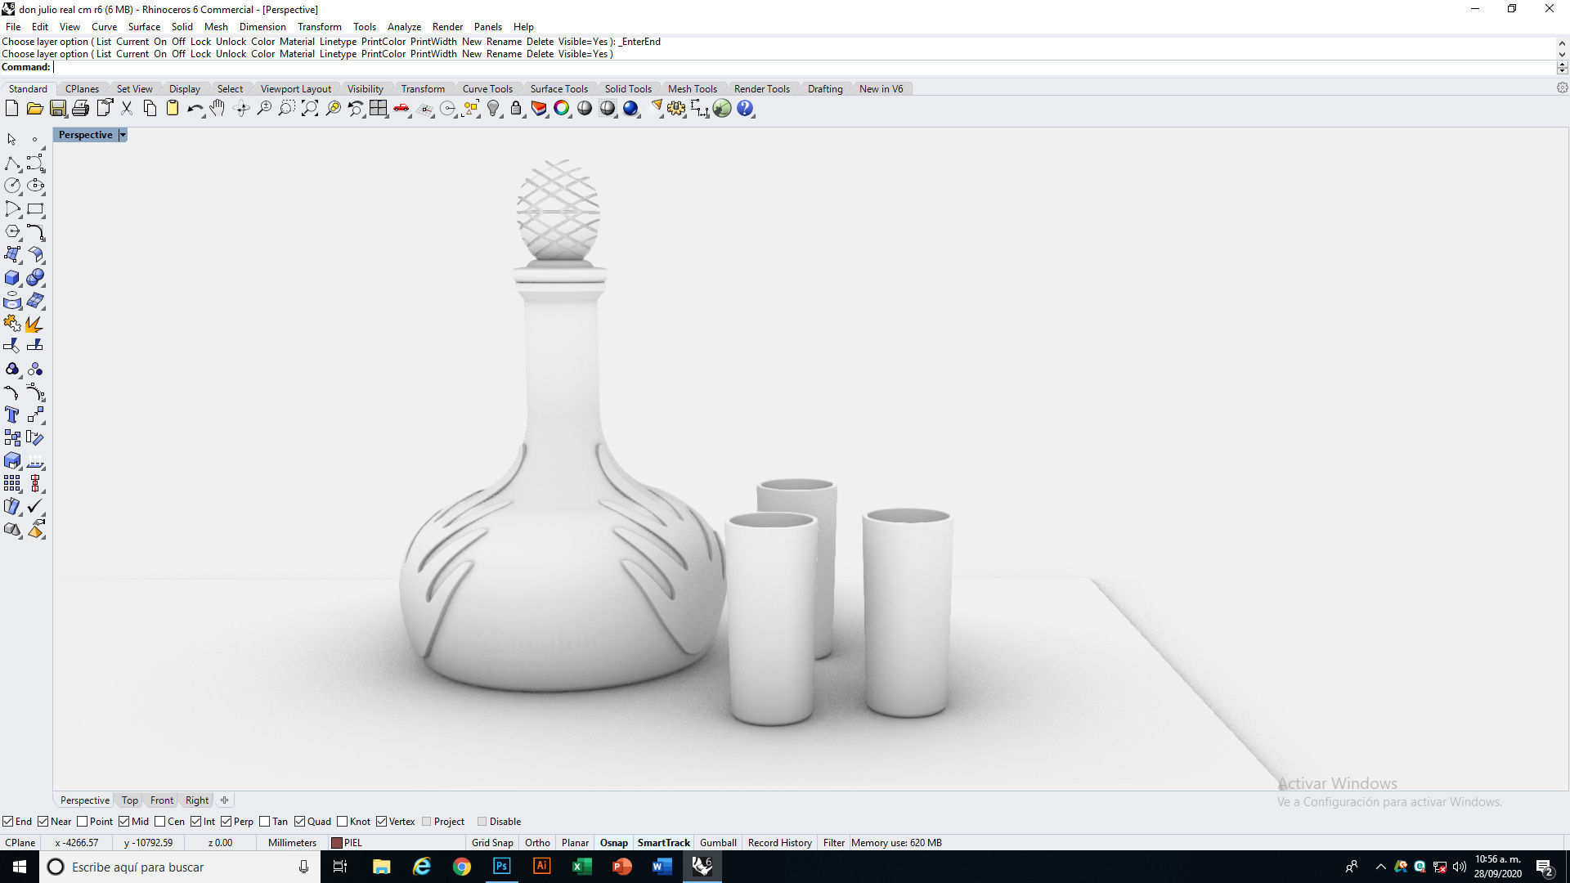Toggle the Near osnap checkbox

43,822
